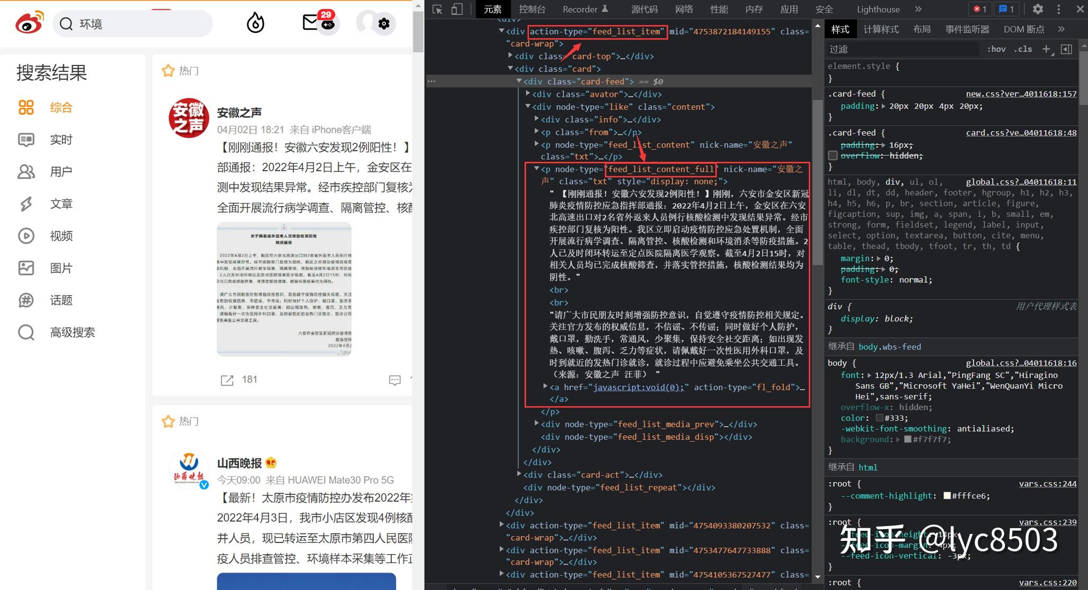Expand the avatar div node

pos(527,94)
